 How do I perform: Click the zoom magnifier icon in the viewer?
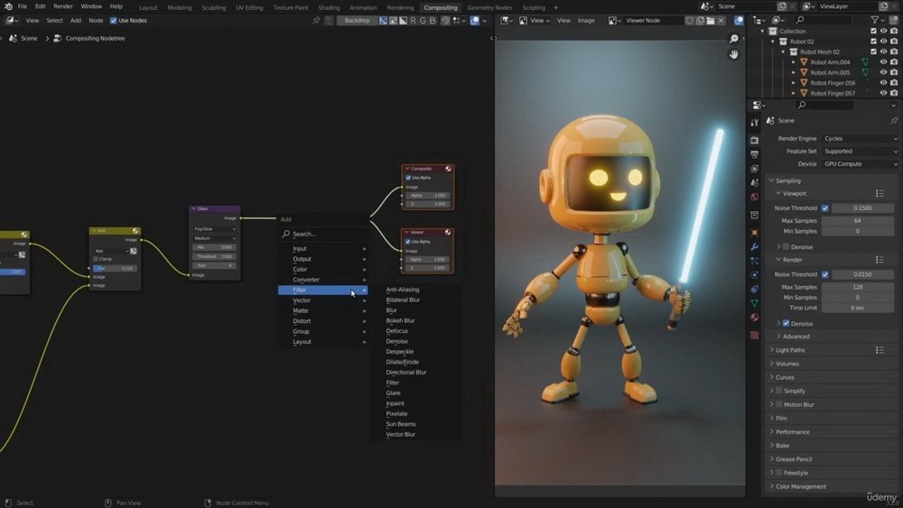point(733,39)
